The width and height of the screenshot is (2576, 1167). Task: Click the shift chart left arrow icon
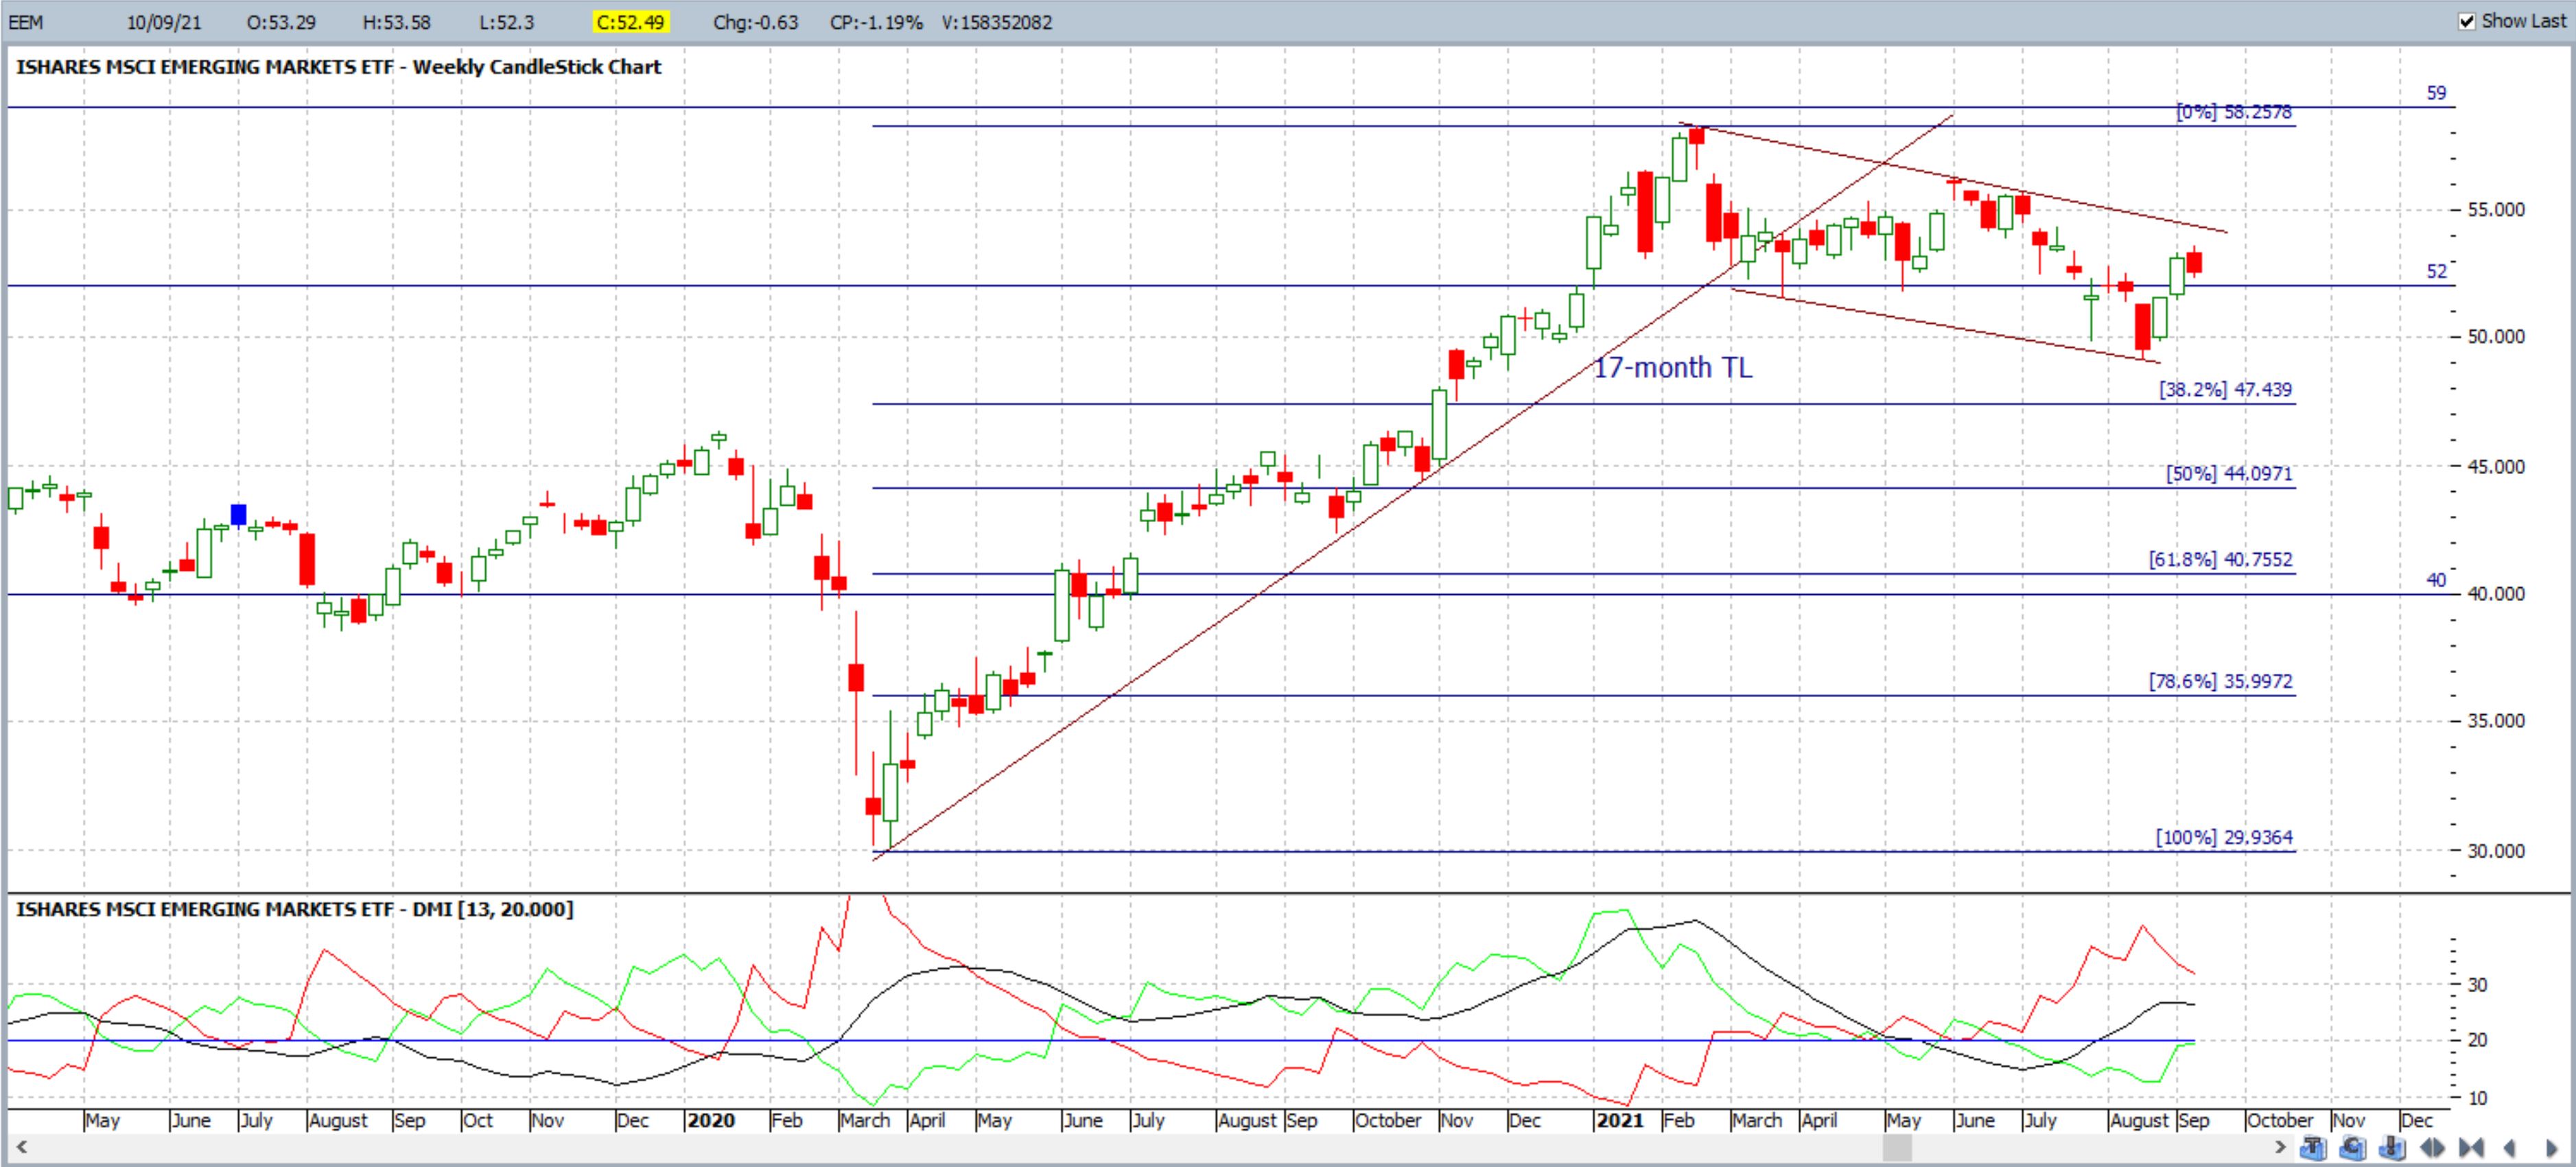[x=2510, y=1147]
